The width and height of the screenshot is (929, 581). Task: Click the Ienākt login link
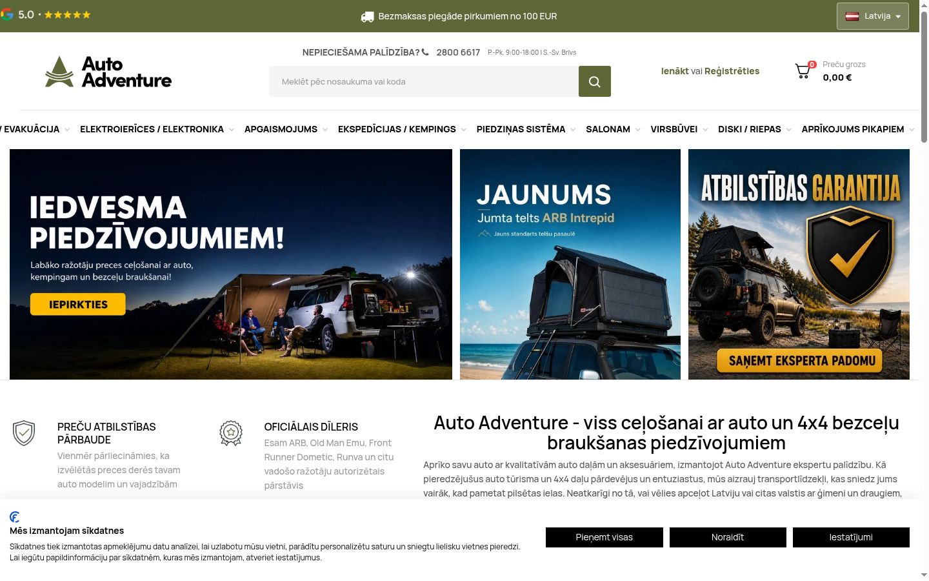click(x=675, y=71)
